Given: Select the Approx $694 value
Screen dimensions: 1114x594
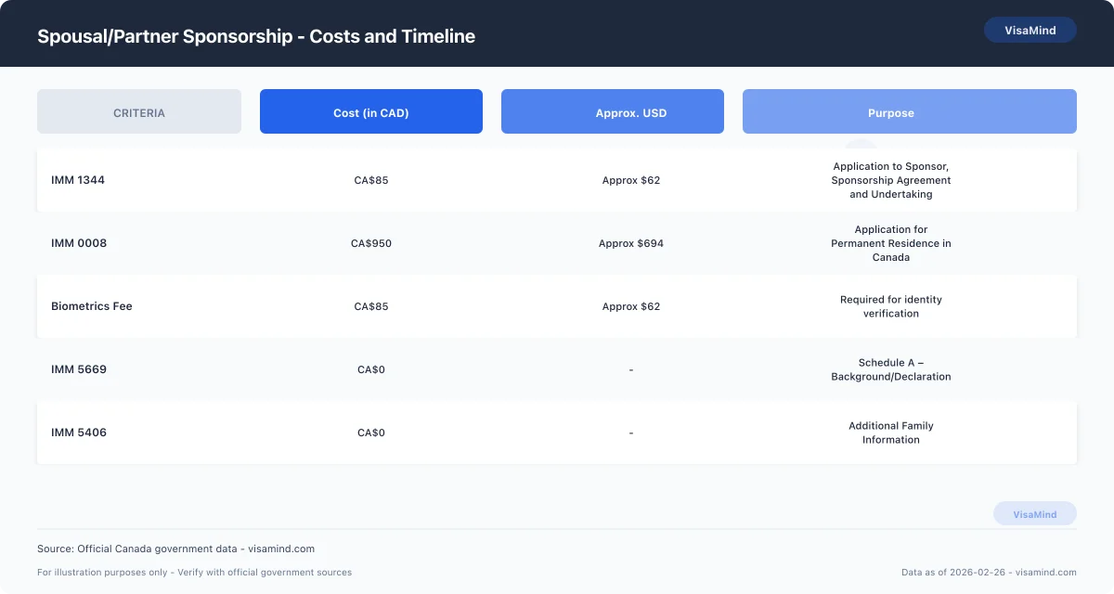Looking at the screenshot, I should pyautogui.click(x=631, y=243).
